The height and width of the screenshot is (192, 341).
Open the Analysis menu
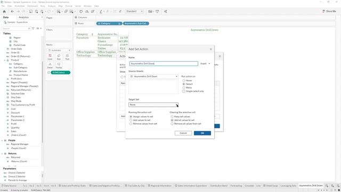pyautogui.click(x=52, y=6)
